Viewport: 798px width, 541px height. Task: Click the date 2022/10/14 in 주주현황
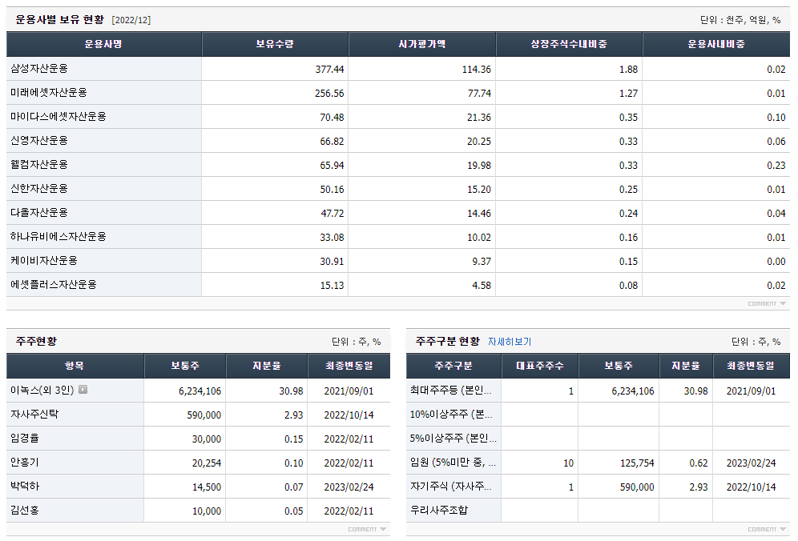pos(349,415)
